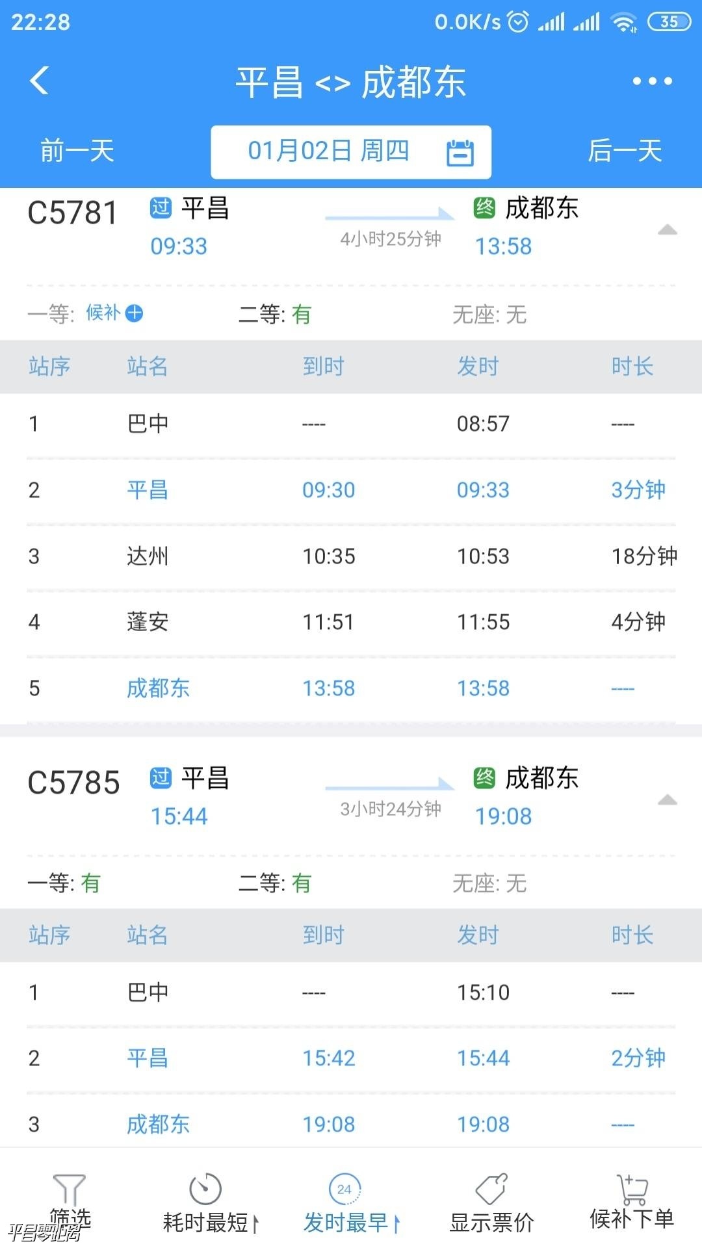Tap the 显示票价 price tag icon
This screenshot has width=702, height=1248.
click(491, 1189)
